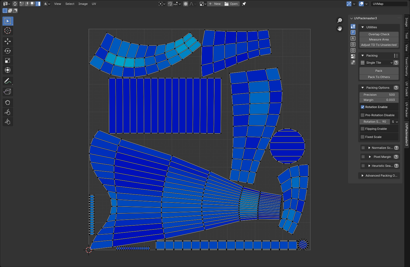Open Packing Options help icon

coord(396,88)
